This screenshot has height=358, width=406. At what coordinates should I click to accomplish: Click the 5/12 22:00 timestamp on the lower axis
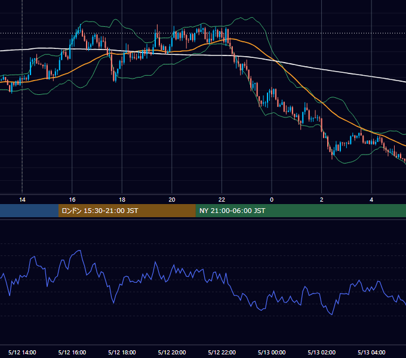point(222,352)
